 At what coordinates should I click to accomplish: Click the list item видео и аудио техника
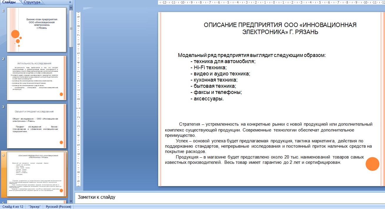coord(220,74)
